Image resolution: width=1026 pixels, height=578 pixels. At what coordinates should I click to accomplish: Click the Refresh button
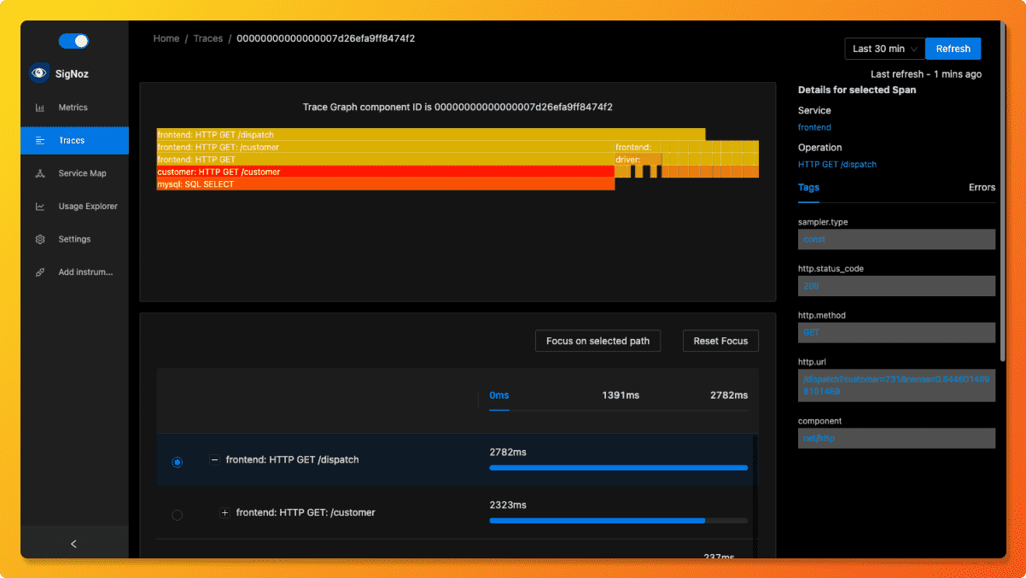pyautogui.click(x=953, y=49)
